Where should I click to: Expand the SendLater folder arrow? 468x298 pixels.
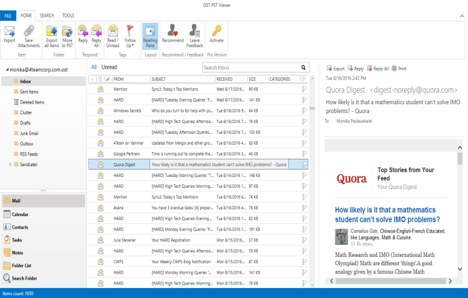tap(10, 164)
